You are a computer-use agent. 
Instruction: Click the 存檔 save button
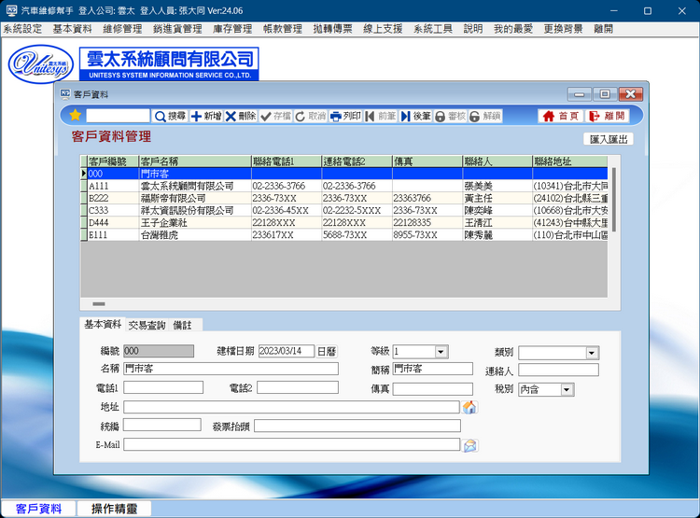[x=275, y=116]
